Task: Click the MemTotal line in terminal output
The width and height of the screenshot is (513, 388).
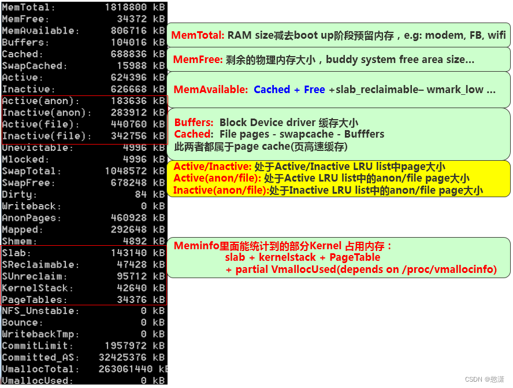Action: (x=83, y=7)
